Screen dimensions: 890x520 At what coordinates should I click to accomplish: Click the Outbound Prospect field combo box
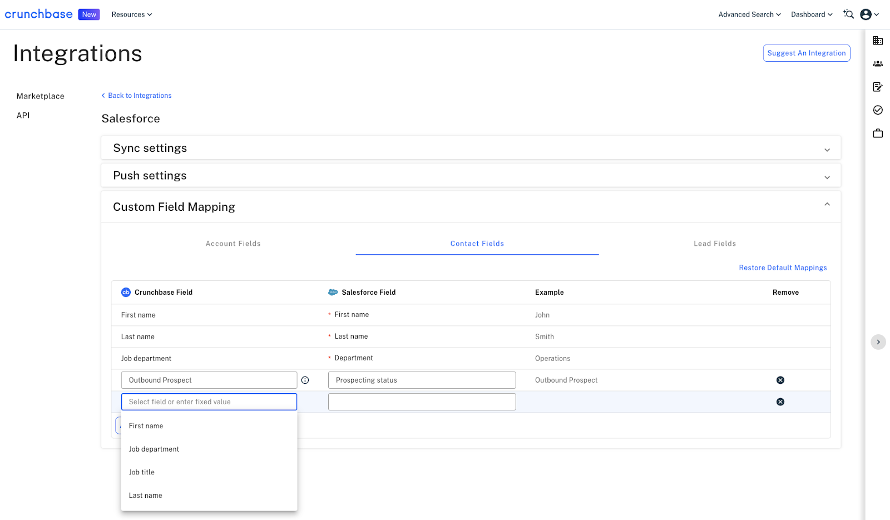click(209, 380)
